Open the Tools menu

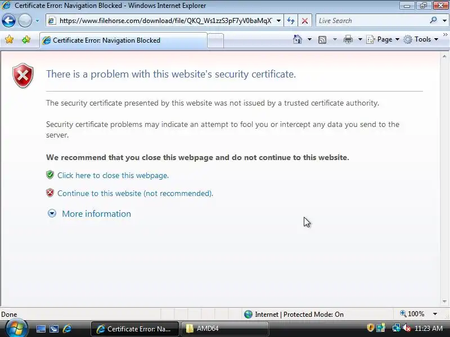click(x=421, y=39)
